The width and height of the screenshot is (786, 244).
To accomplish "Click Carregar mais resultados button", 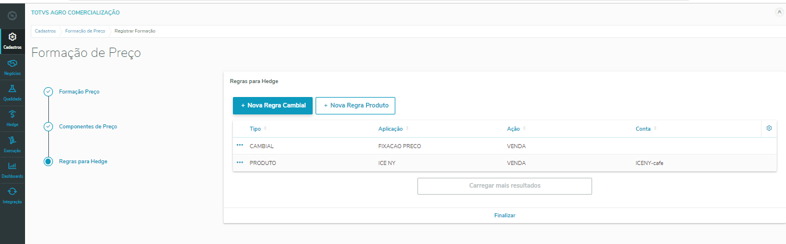I will pyautogui.click(x=504, y=186).
